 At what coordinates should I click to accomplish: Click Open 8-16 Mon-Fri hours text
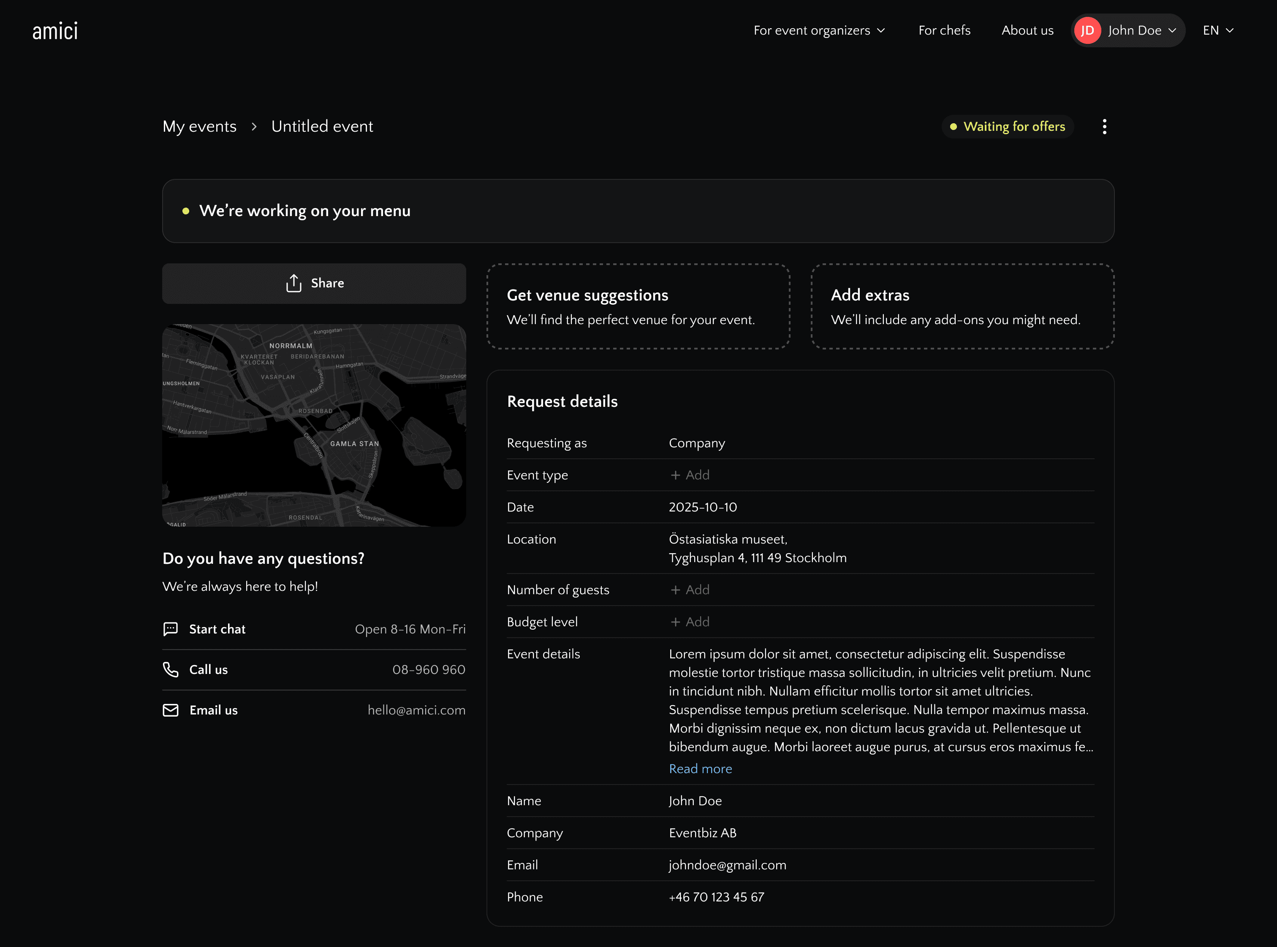coord(410,629)
